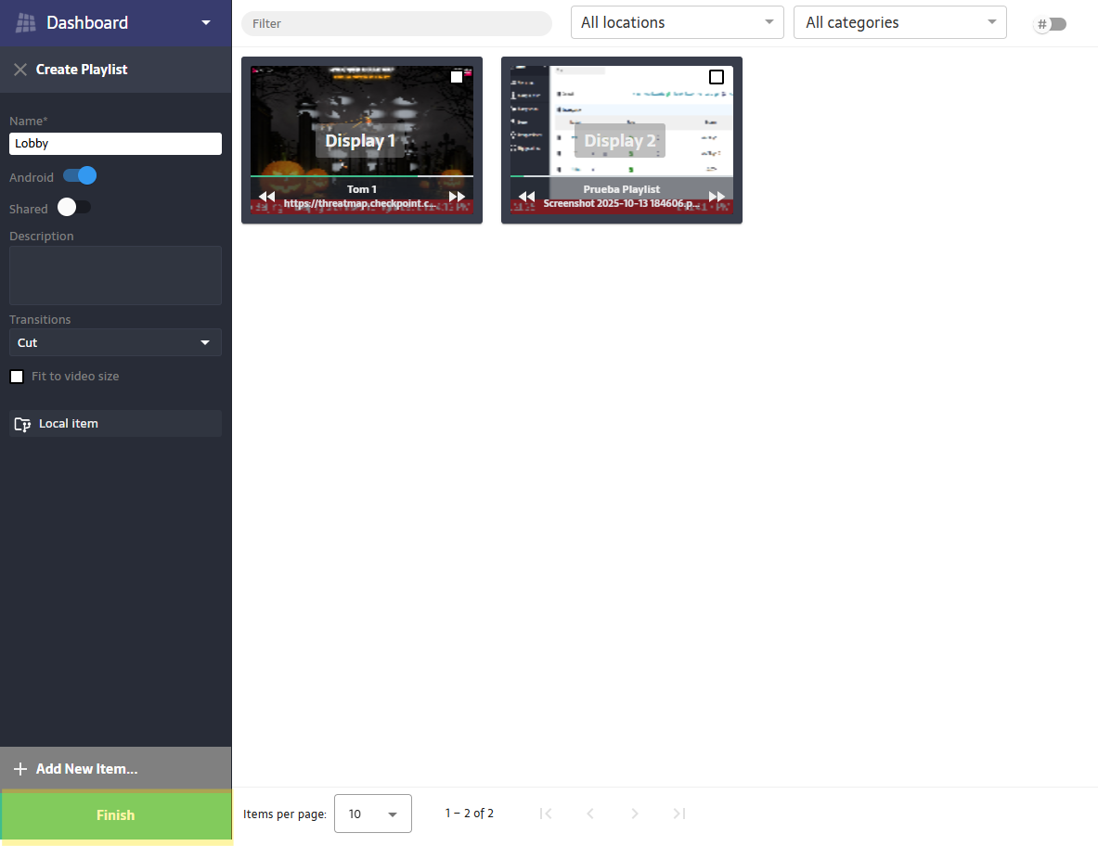Click the Dashboard logo icon
1098x846 pixels.
pos(26,23)
